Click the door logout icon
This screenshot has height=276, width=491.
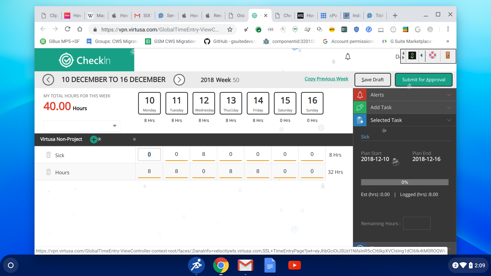448,55
